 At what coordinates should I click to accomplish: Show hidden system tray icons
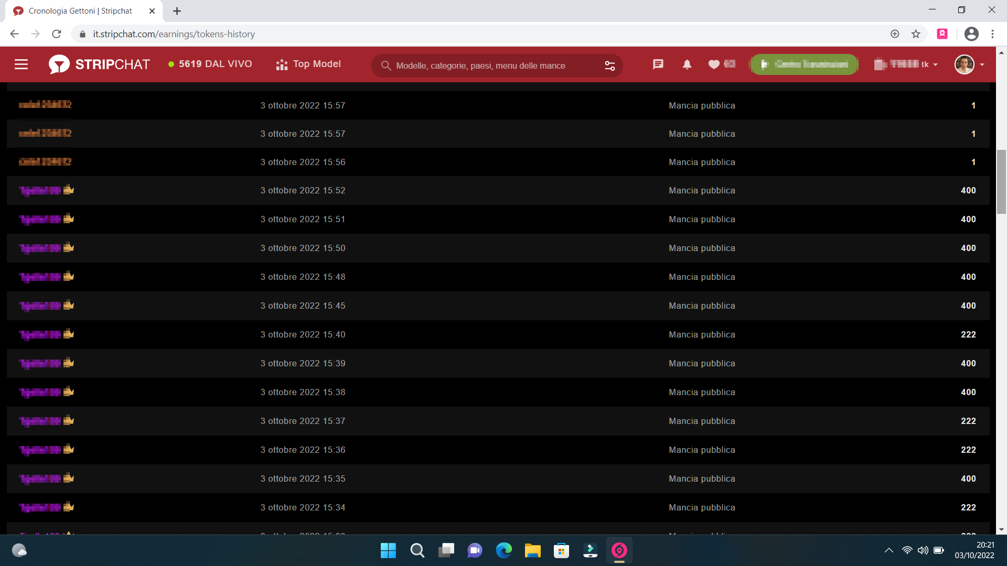point(888,550)
